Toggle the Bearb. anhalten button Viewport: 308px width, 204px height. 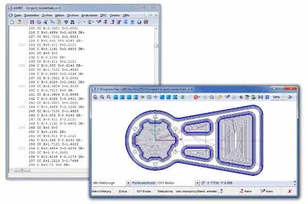click(208, 191)
